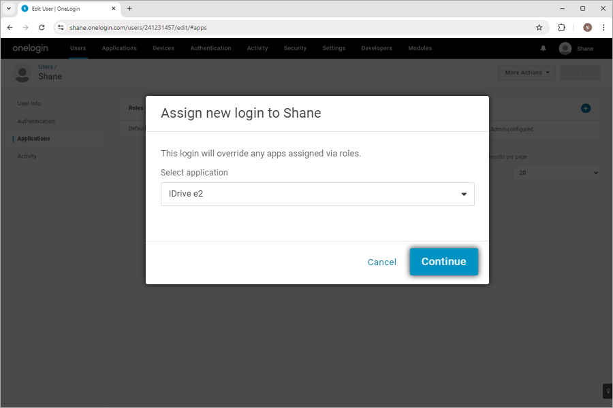Reload the OneLogin page
This screenshot has width=613, height=408.
point(42,27)
